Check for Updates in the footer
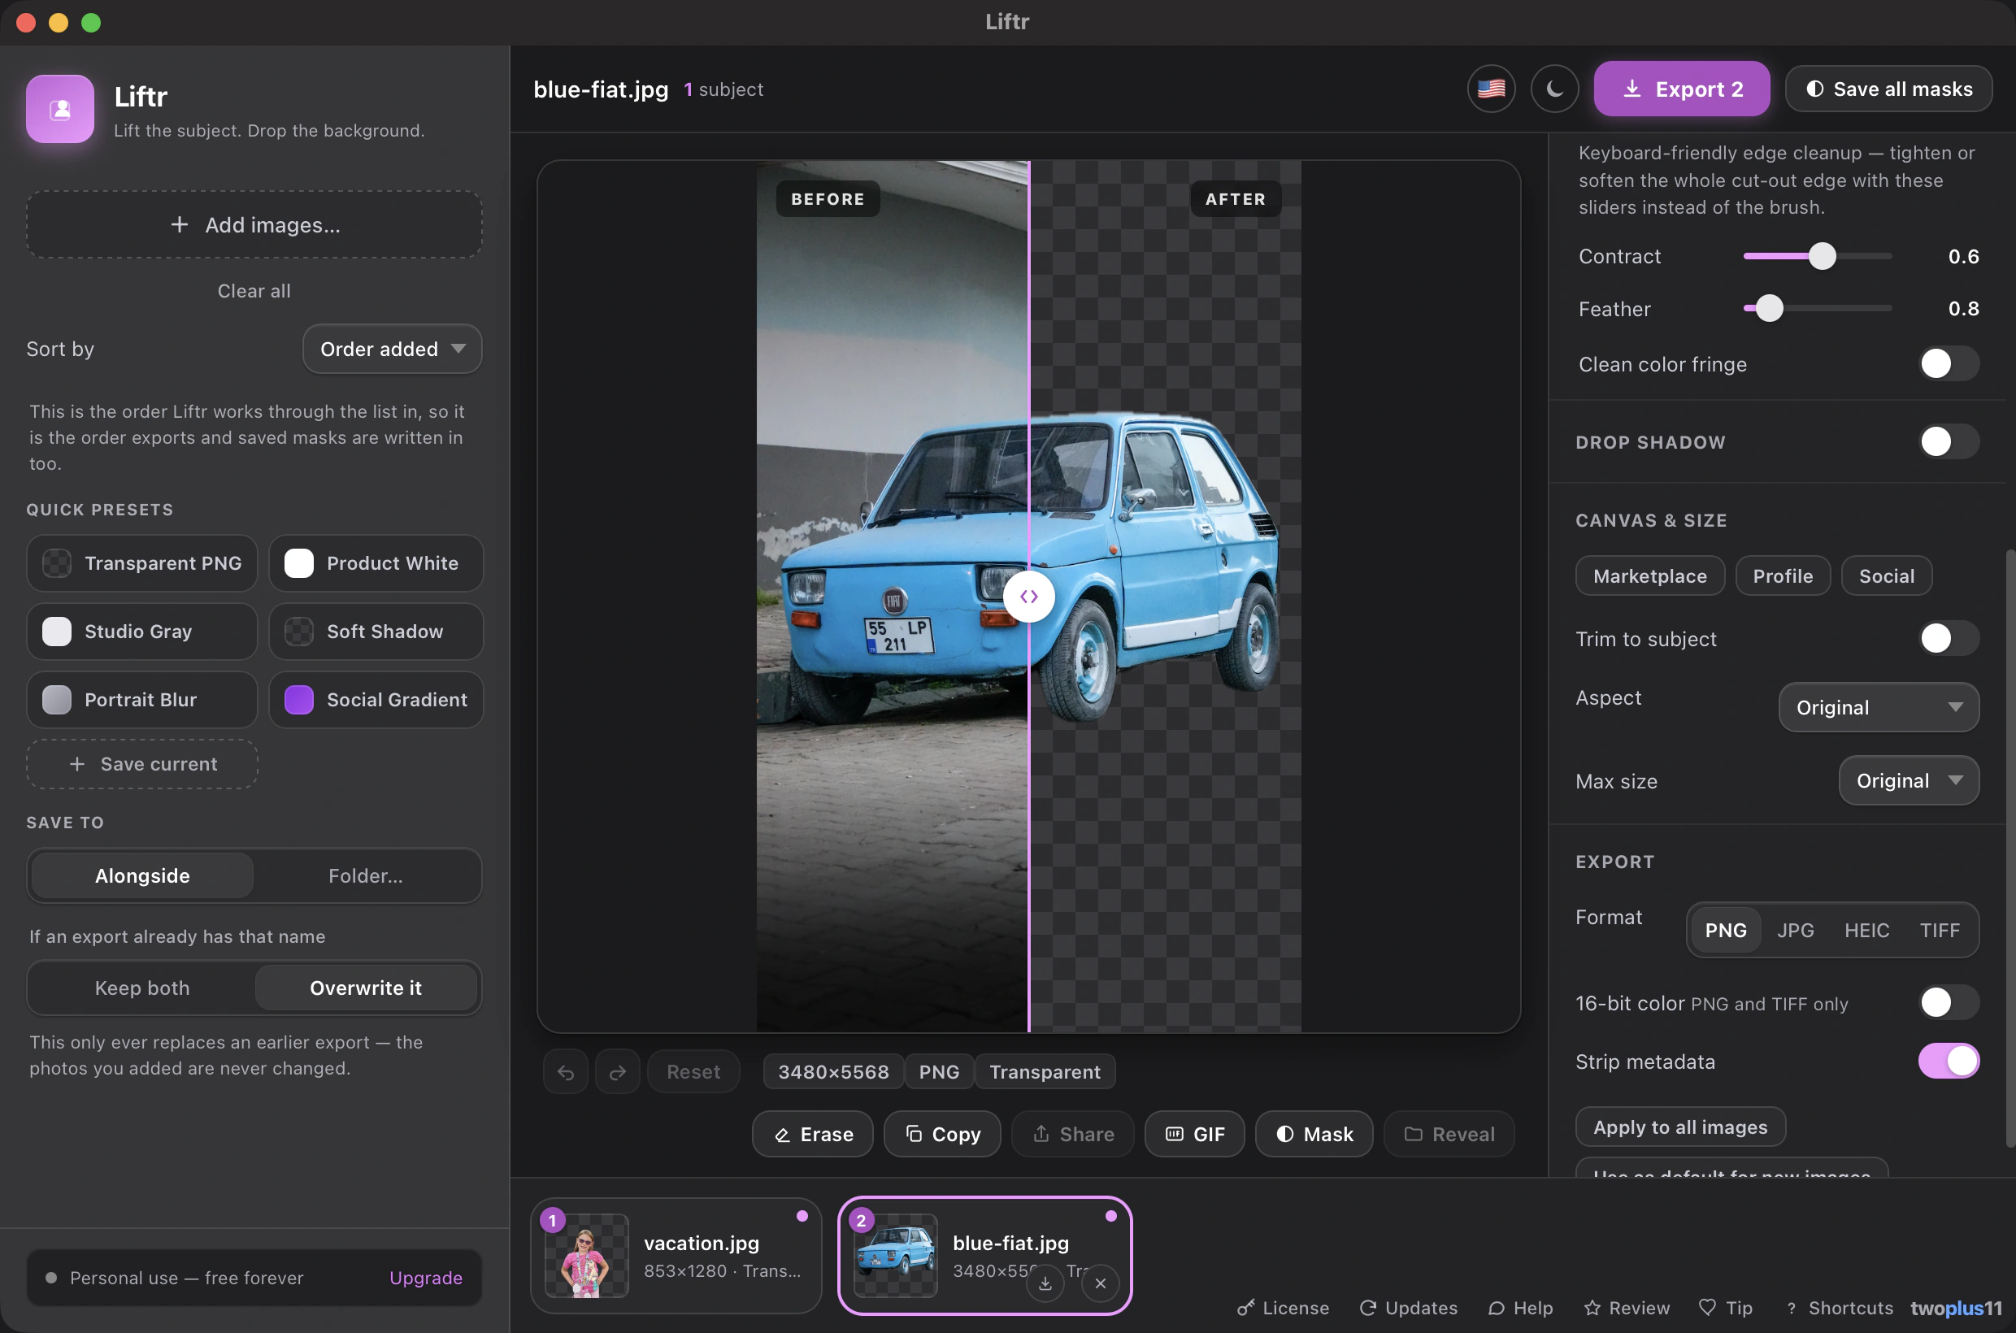The height and width of the screenshot is (1333, 2016). [x=1408, y=1308]
